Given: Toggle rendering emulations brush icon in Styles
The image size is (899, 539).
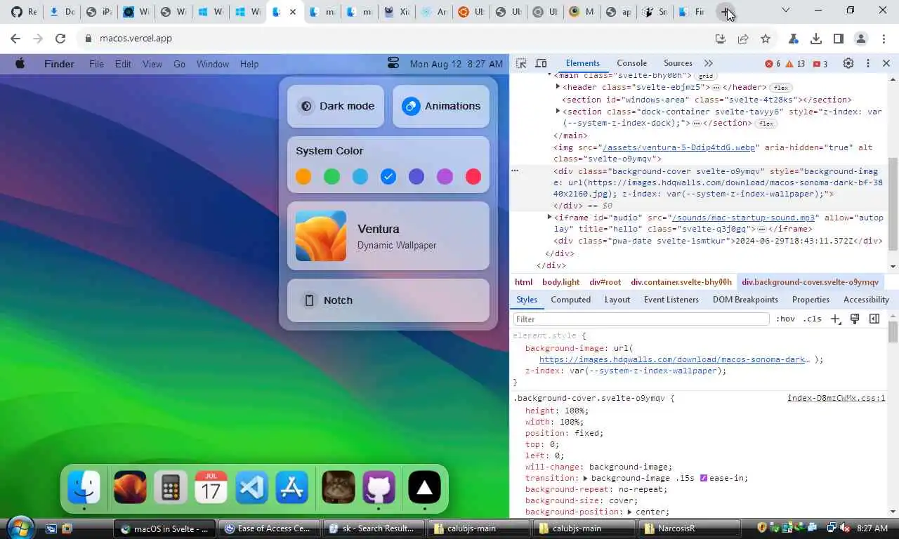Looking at the screenshot, I should [x=855, y=319].
